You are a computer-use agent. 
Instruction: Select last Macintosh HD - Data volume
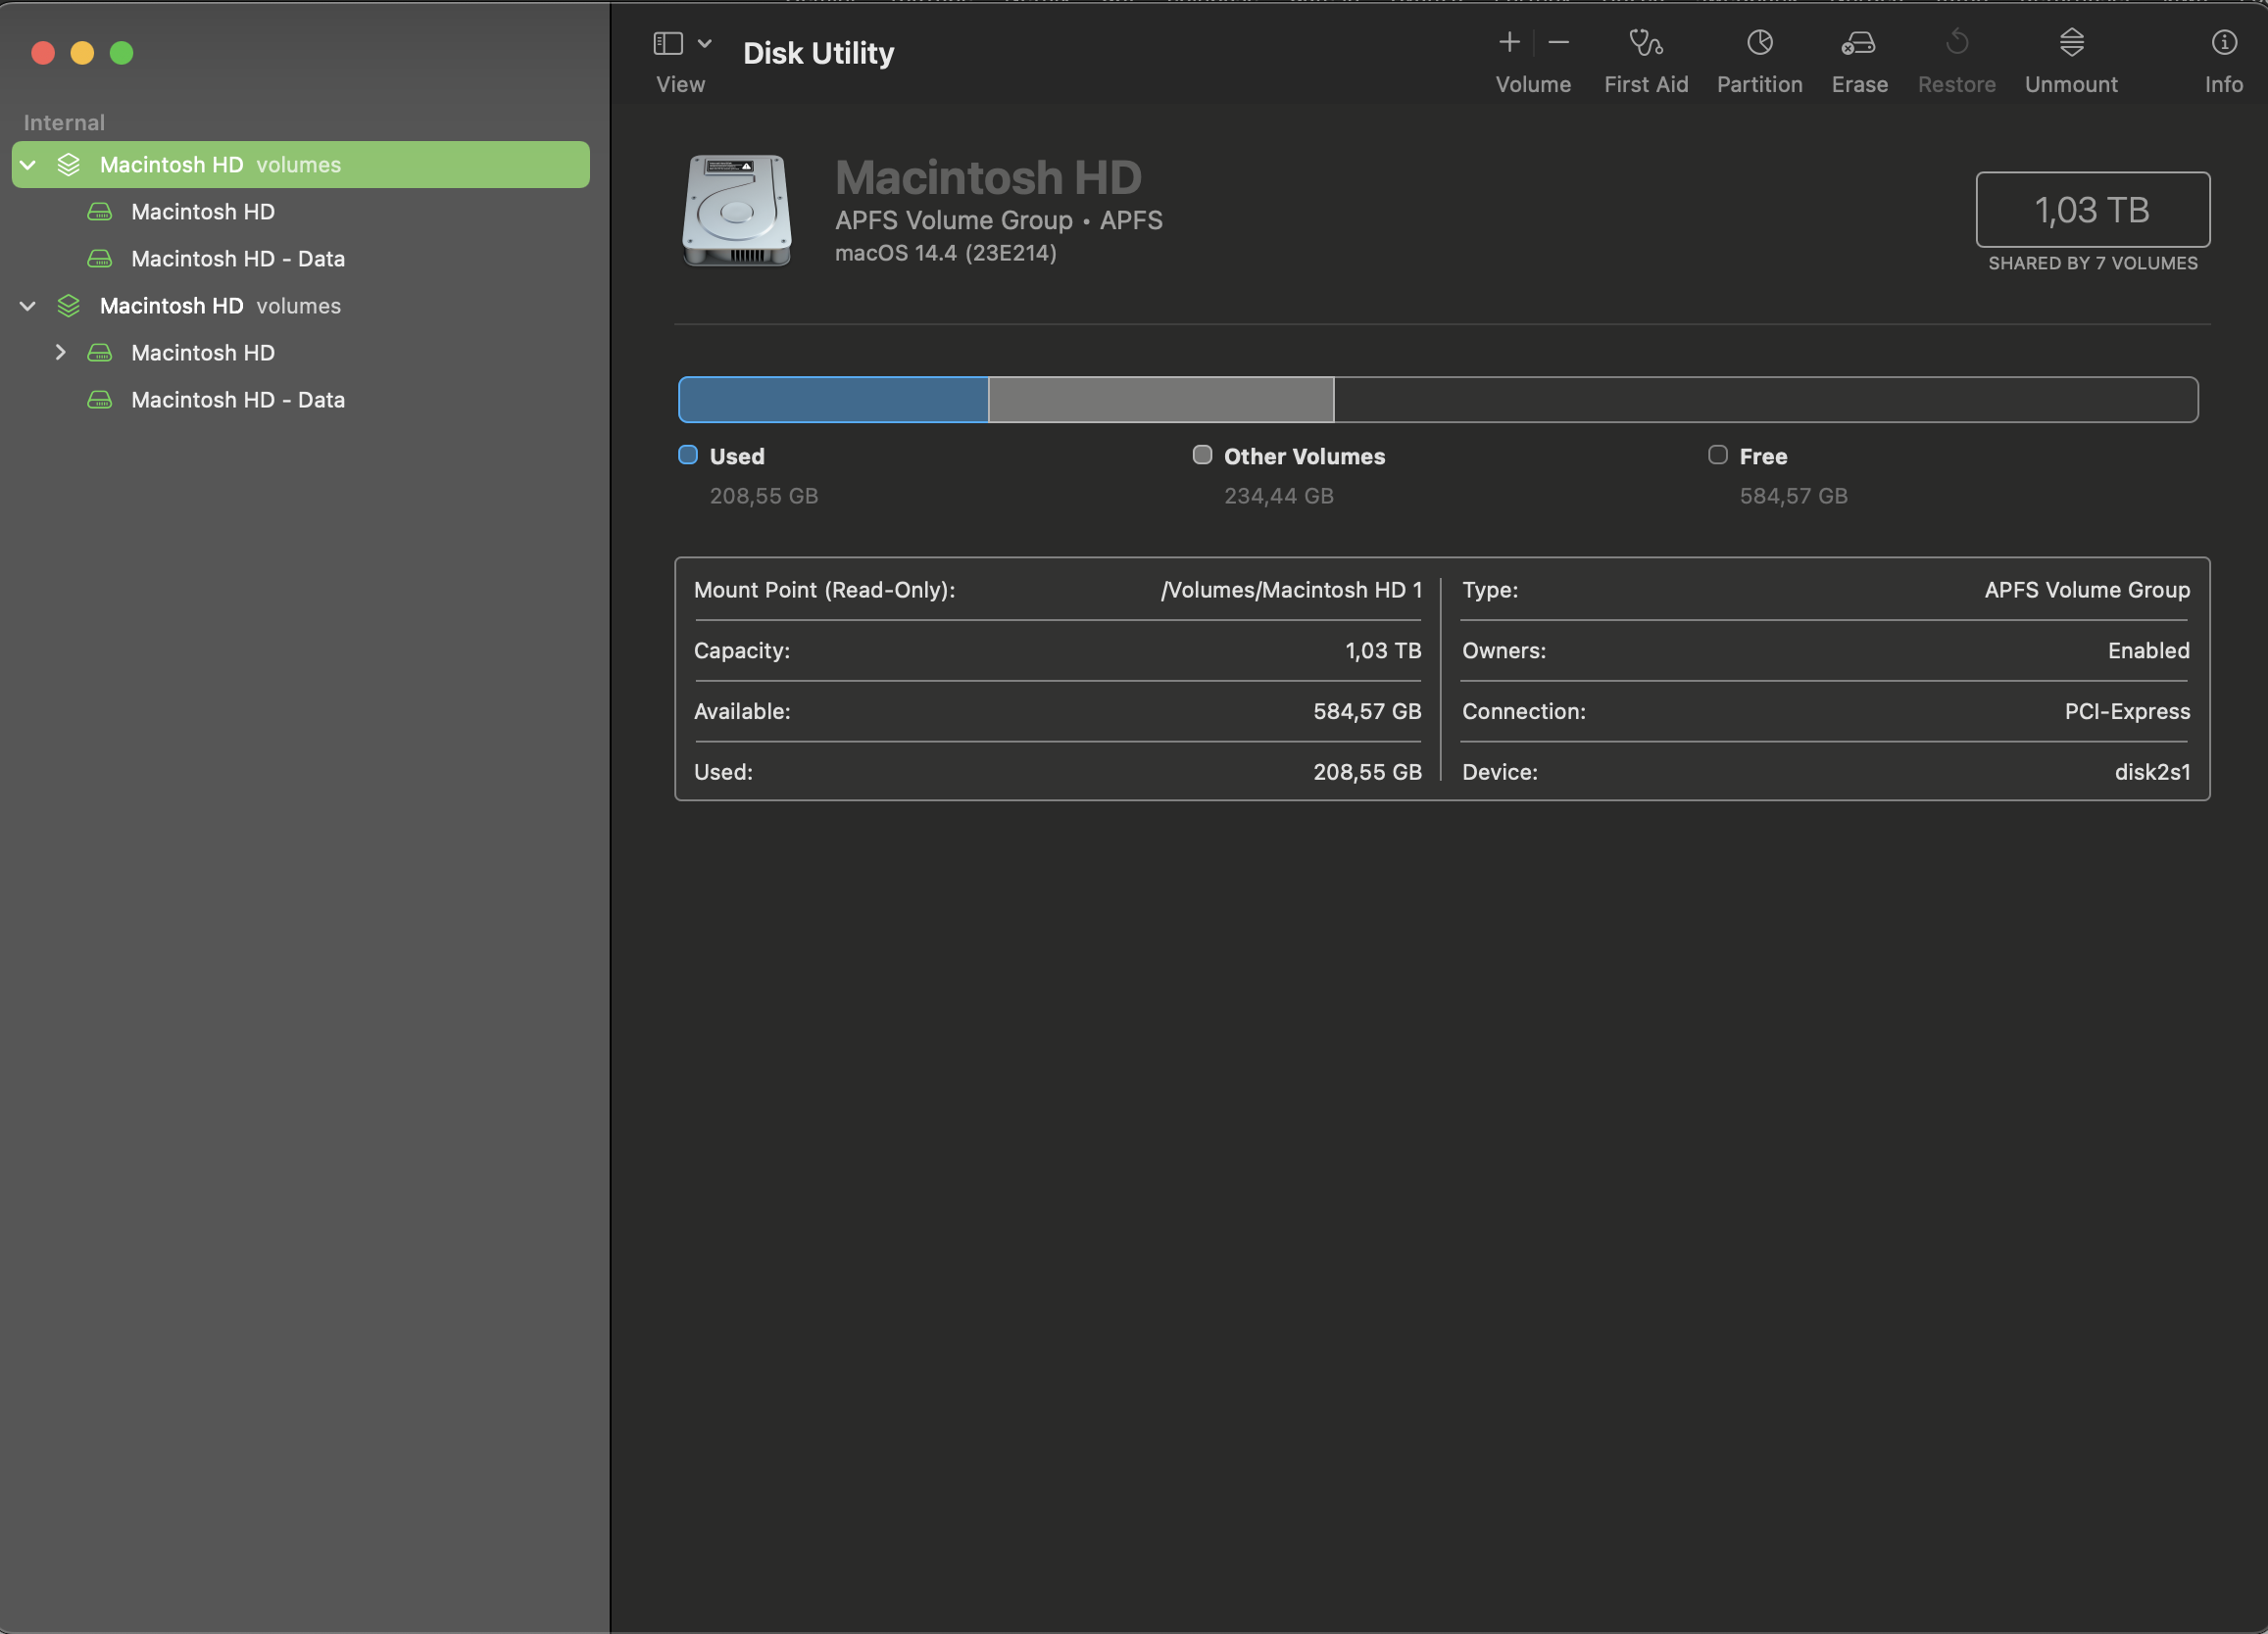[237, 400]
